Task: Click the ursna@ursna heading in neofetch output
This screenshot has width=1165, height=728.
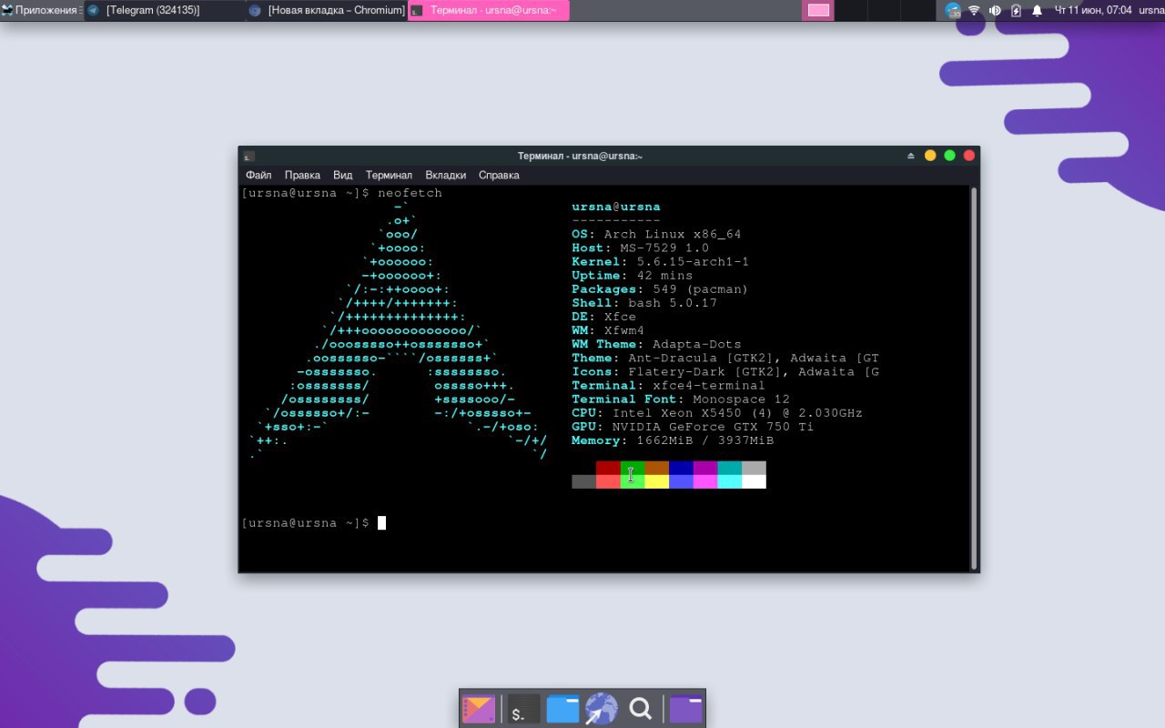Action: pyautogui.click(x=616, y=207)
